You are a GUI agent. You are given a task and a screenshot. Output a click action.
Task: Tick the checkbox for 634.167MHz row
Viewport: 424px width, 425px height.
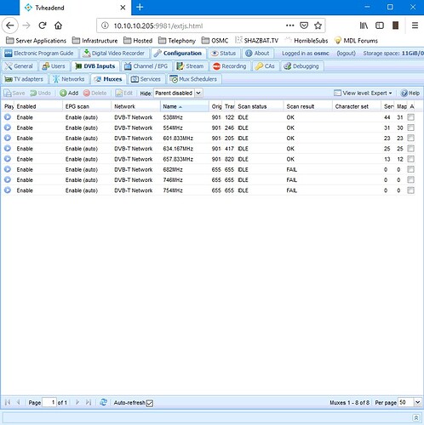click(410, 149)
